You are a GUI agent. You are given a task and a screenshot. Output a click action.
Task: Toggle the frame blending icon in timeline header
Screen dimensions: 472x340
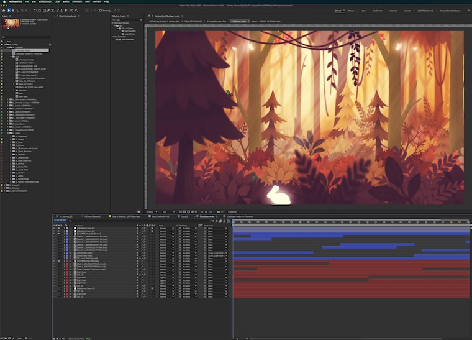point(220,221)
